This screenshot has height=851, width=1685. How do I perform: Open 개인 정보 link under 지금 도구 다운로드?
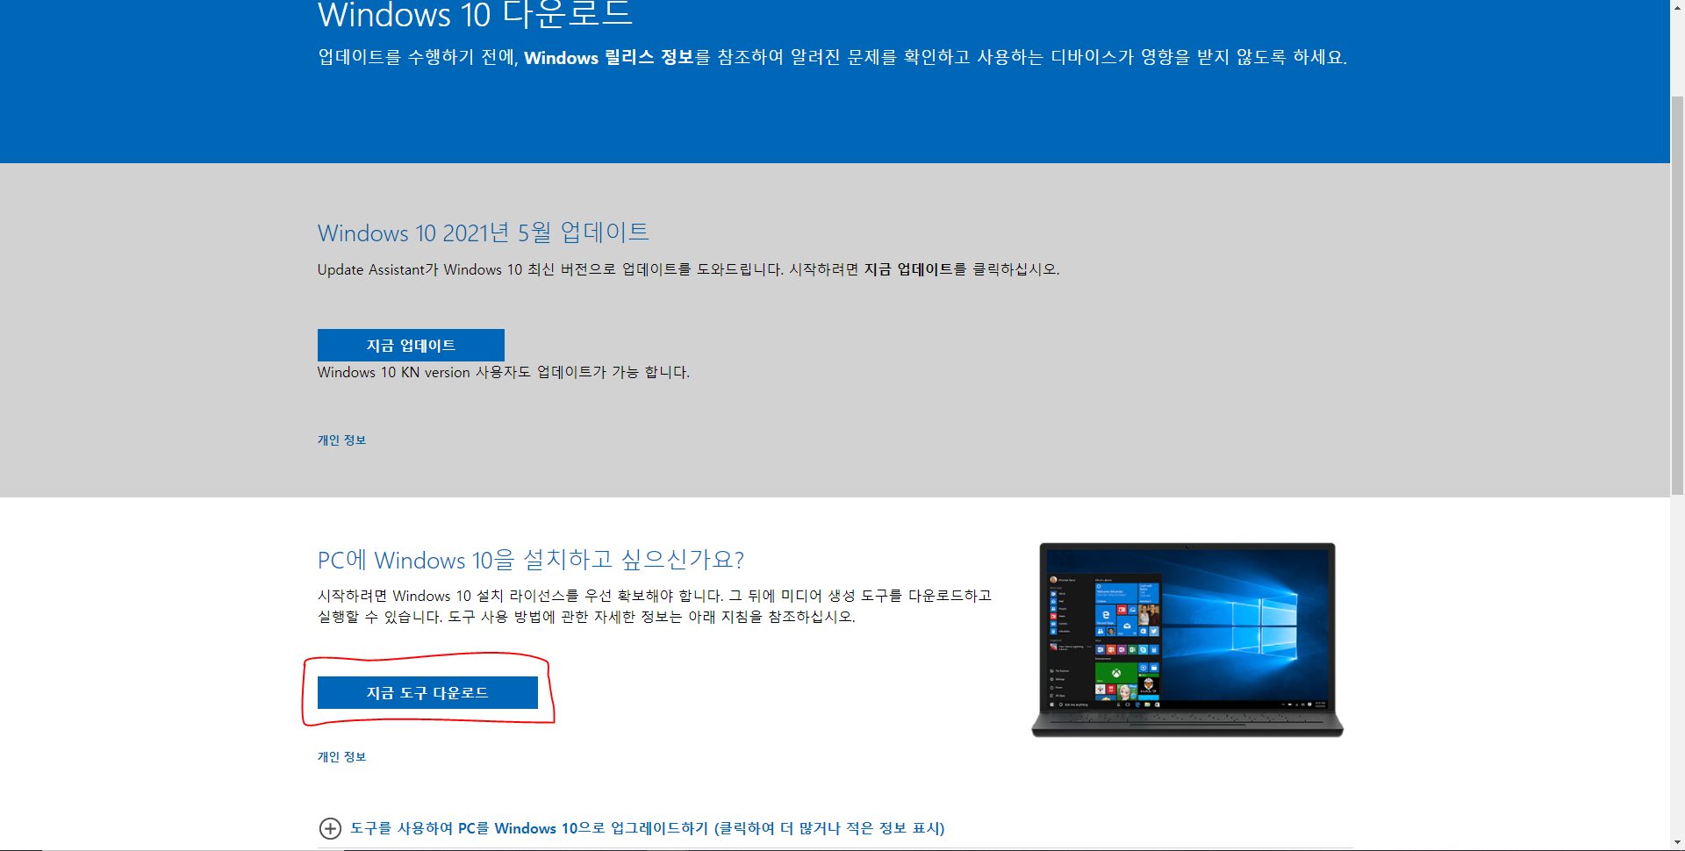341,757
